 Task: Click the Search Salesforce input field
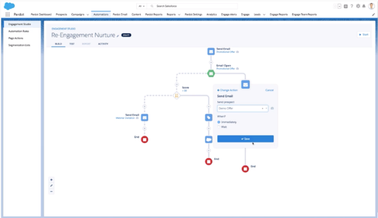tap(192, 6)
